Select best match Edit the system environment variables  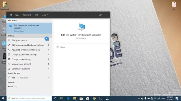29,28
